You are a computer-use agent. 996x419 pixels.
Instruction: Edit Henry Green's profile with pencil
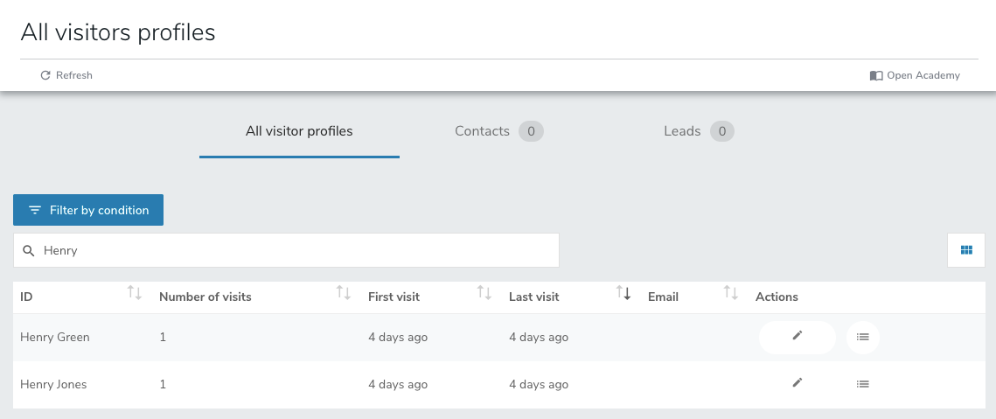(797, 337)
